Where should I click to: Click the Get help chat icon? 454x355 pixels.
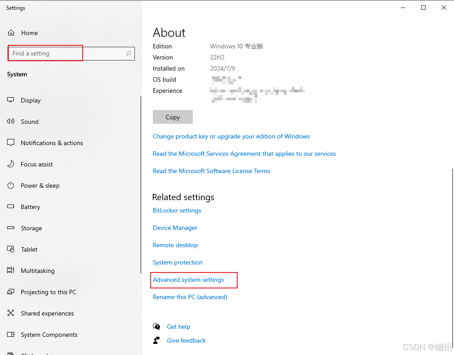pos(156,327)
